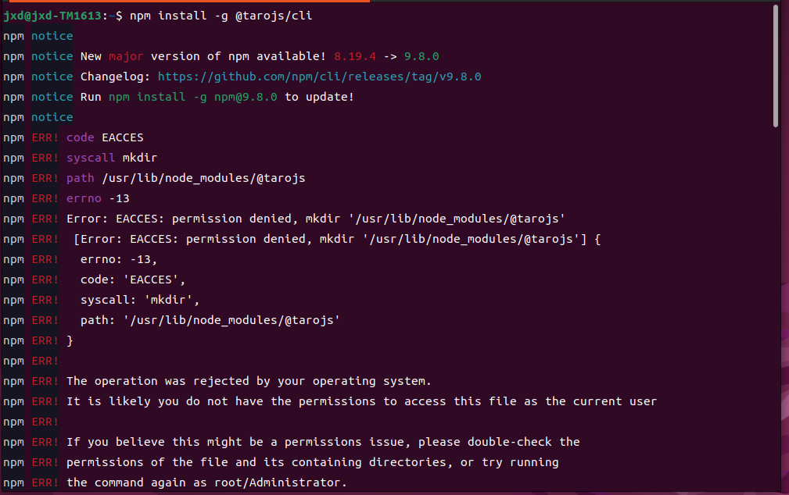Click the purple errno label
The width and height of the screenshot is (789, 495).
point(84,198)
